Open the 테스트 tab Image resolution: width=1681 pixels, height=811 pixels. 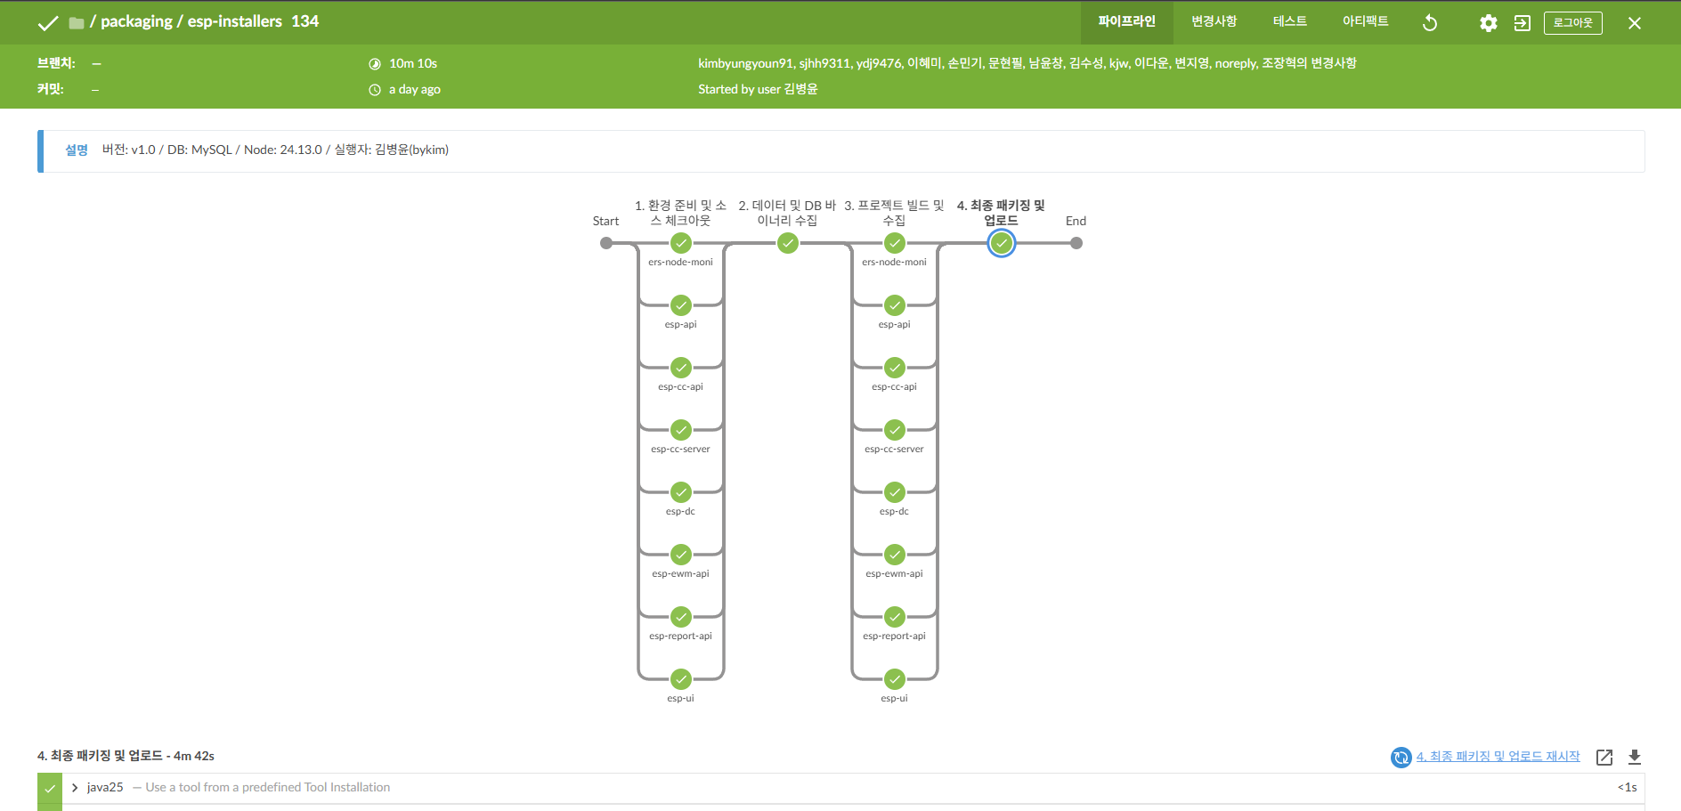(x=1290, y=22)
